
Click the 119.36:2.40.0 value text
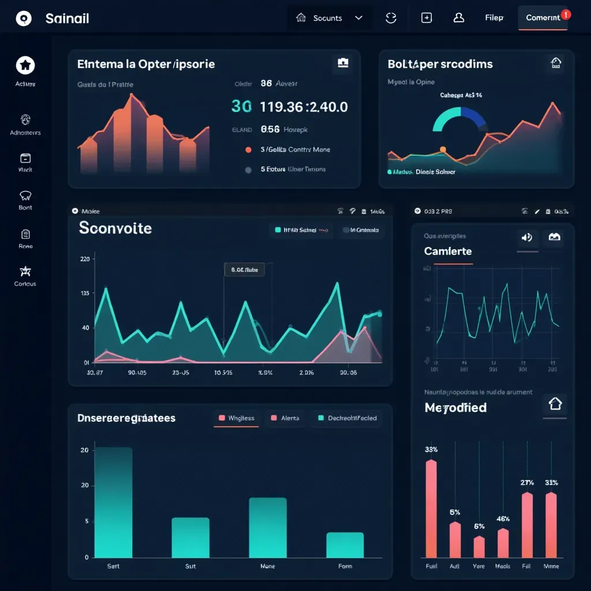pyautogui.click(x=304, y=107)
